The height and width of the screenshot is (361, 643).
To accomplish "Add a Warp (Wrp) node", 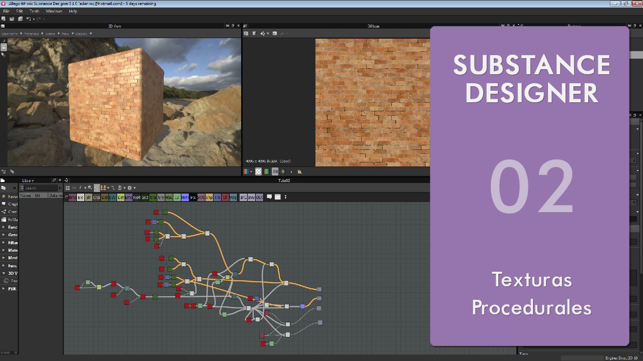I will [x=234, y=198].
